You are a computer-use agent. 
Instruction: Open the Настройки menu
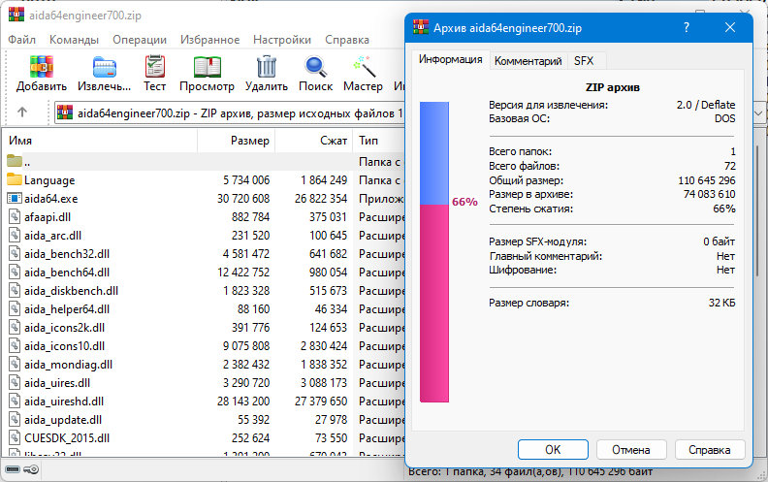pos(282,40)
